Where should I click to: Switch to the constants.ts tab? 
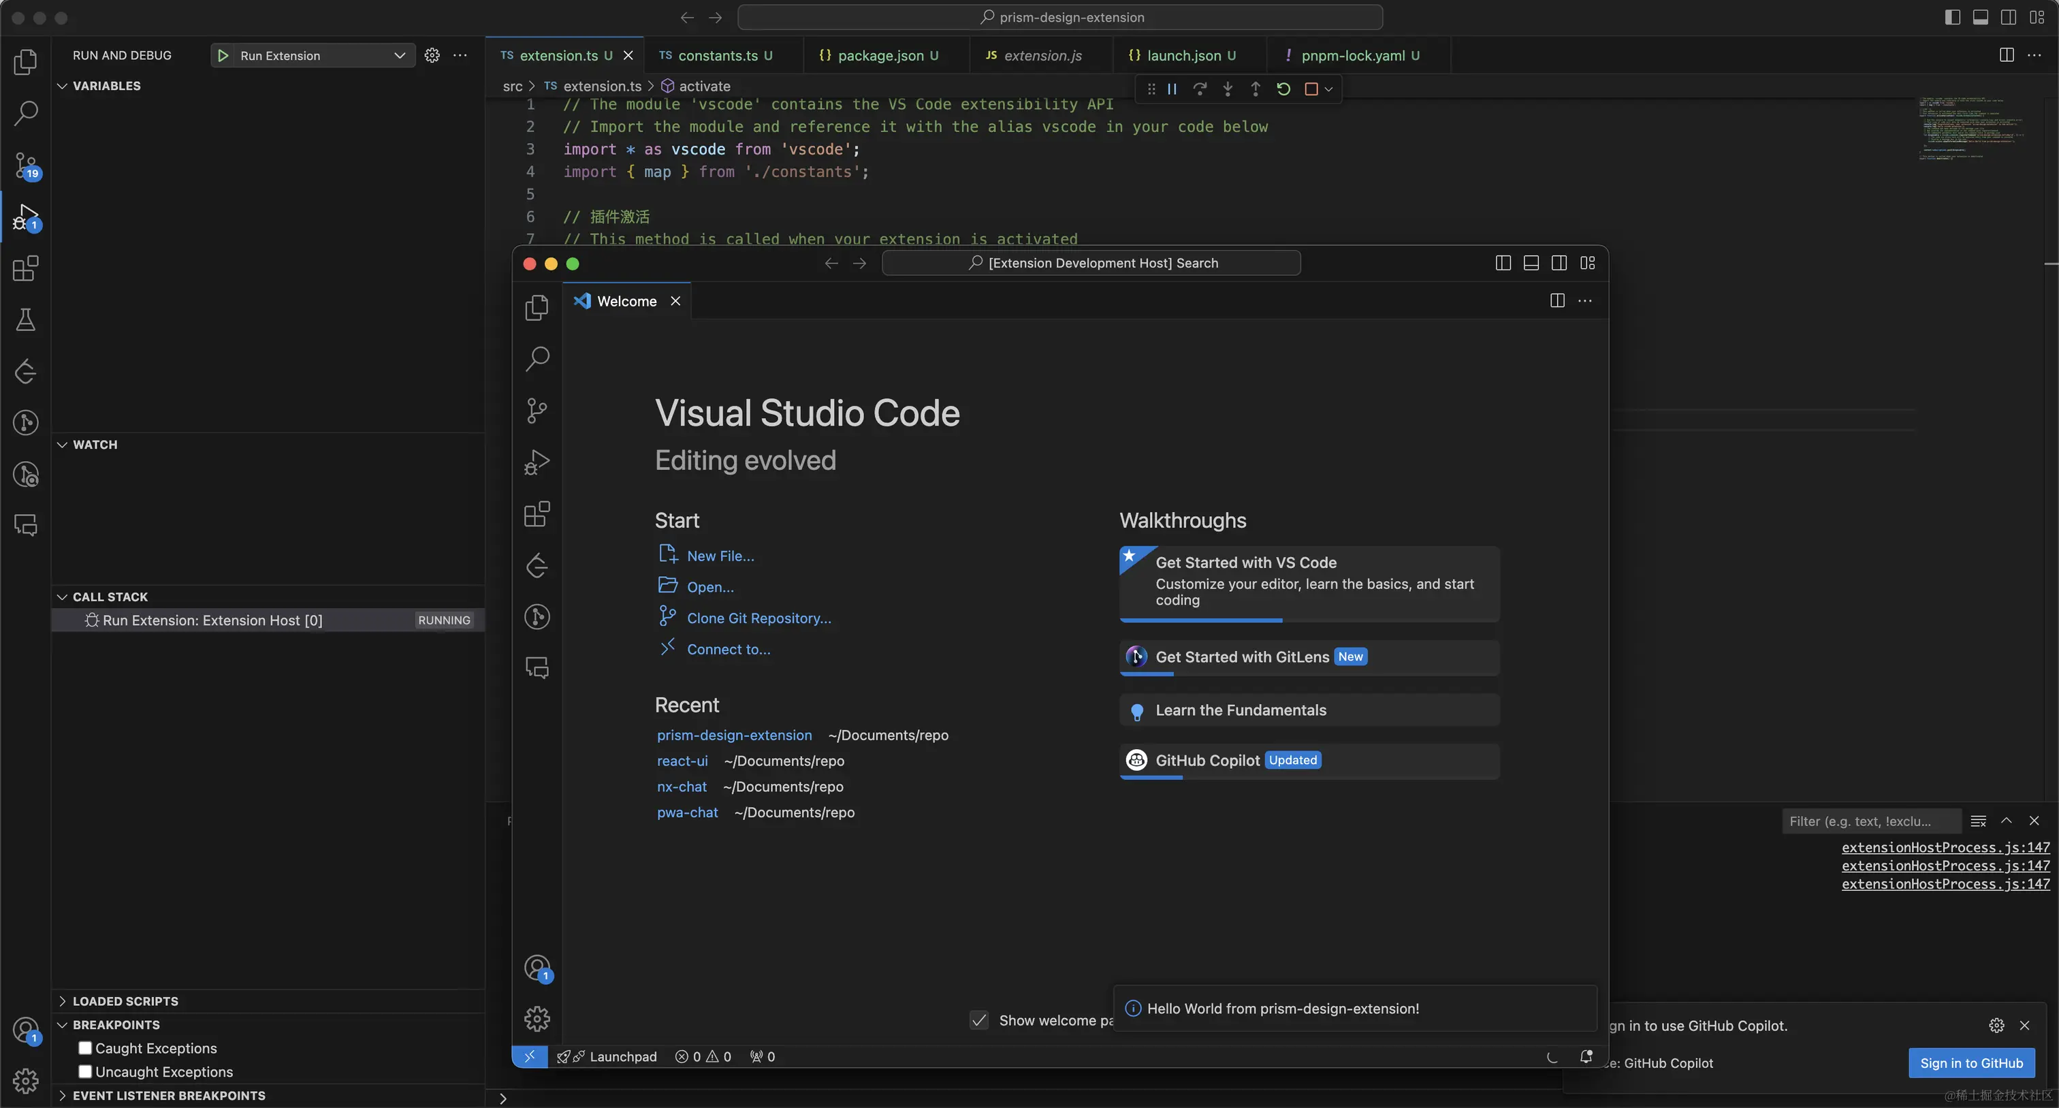[x=717, y=55]
